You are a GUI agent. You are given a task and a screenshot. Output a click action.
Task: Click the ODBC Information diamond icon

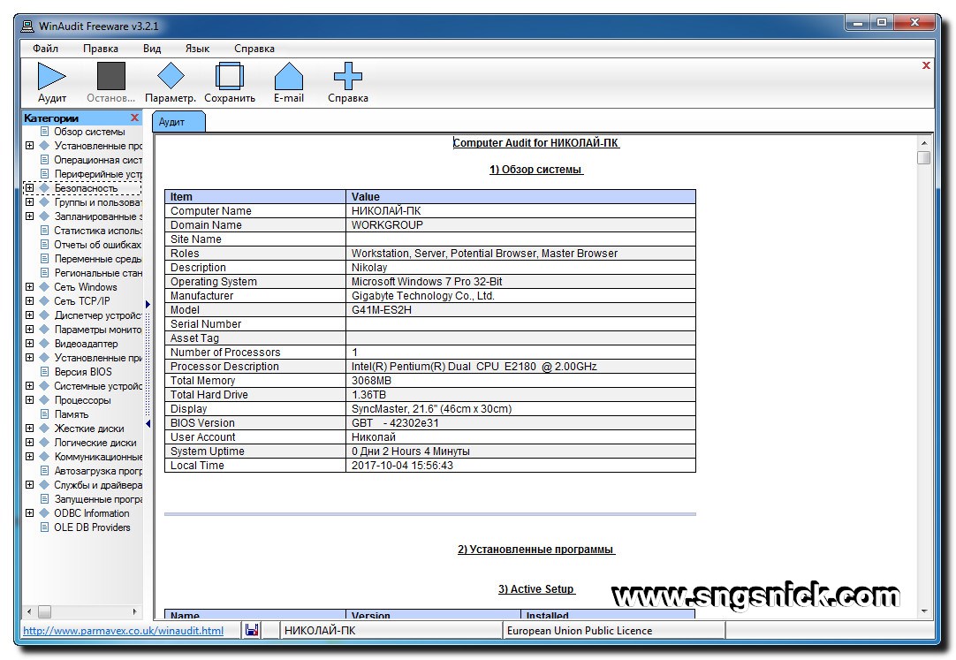point(44,513)
